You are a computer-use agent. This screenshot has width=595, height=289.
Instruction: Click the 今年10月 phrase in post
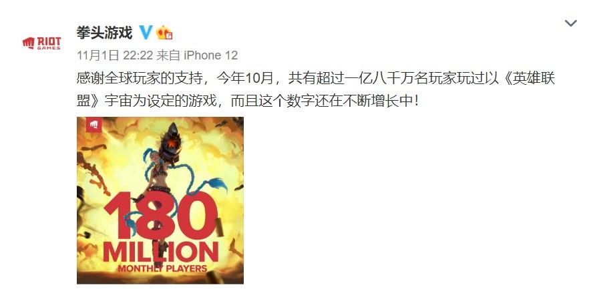pyautogui.click(x=246, y=79)
